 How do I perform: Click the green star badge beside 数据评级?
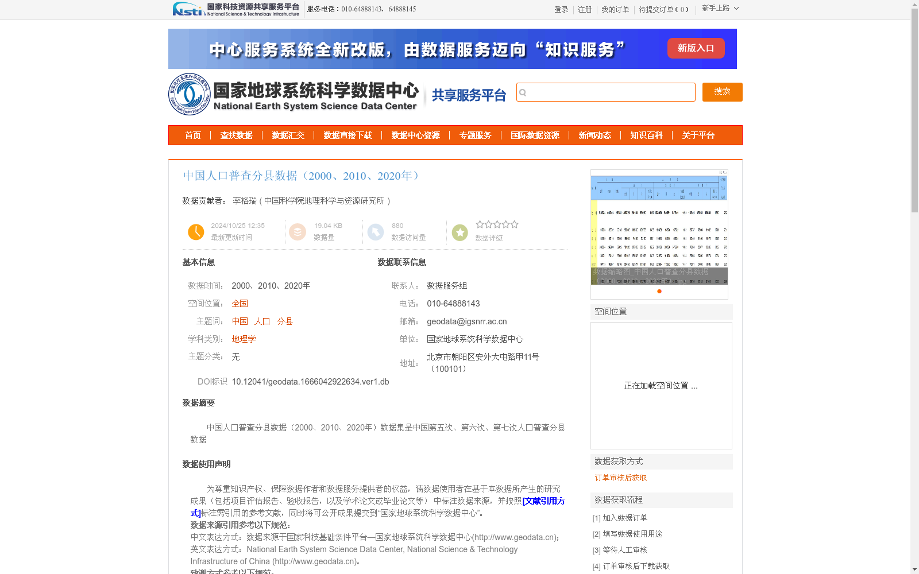(x=459, y=232)
